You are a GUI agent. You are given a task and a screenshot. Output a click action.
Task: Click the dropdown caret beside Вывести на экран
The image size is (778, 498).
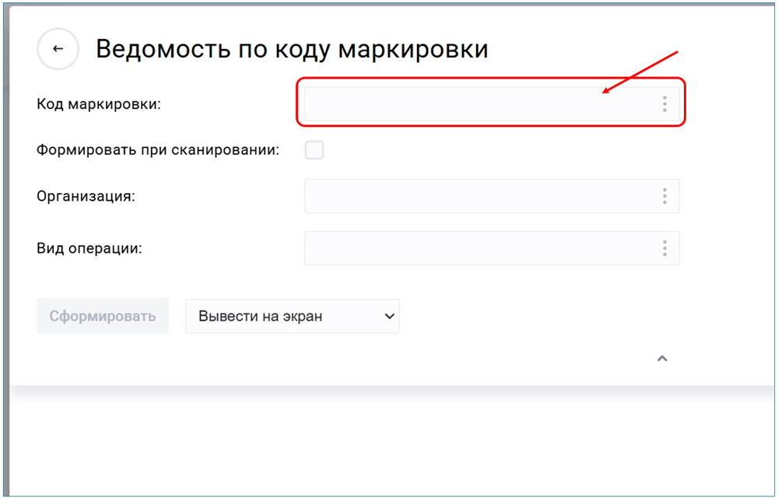tap(390, 317)
